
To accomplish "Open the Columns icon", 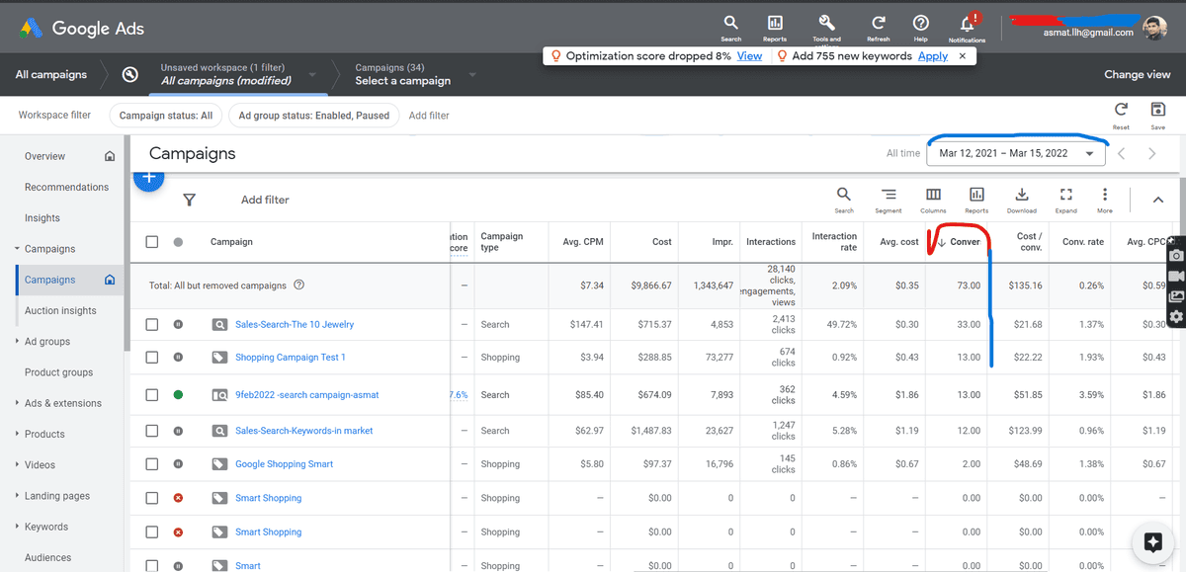I will tap(933, 195).
